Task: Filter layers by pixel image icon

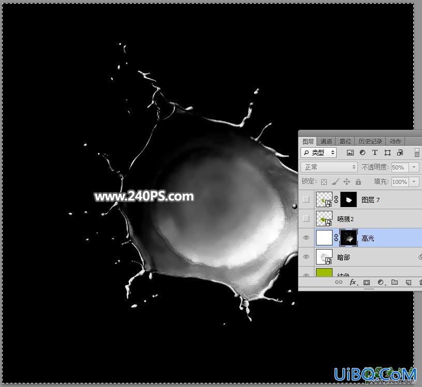Action: coord(350,153)
